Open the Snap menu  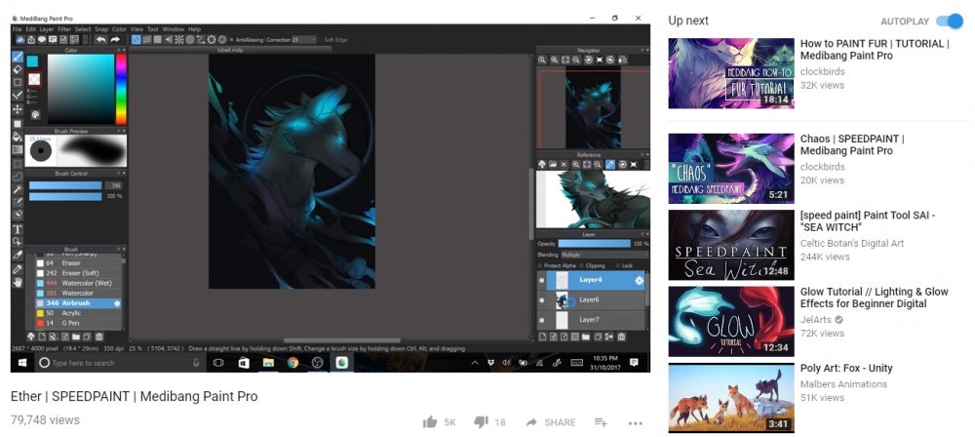101,29
